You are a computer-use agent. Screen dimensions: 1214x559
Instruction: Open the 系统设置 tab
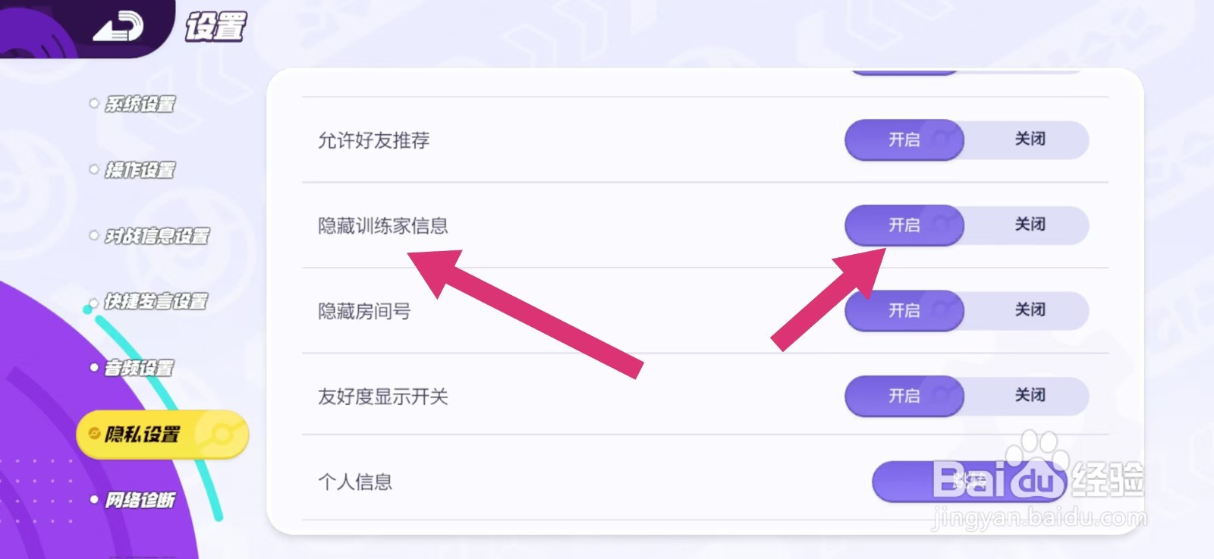pos(140,104)
